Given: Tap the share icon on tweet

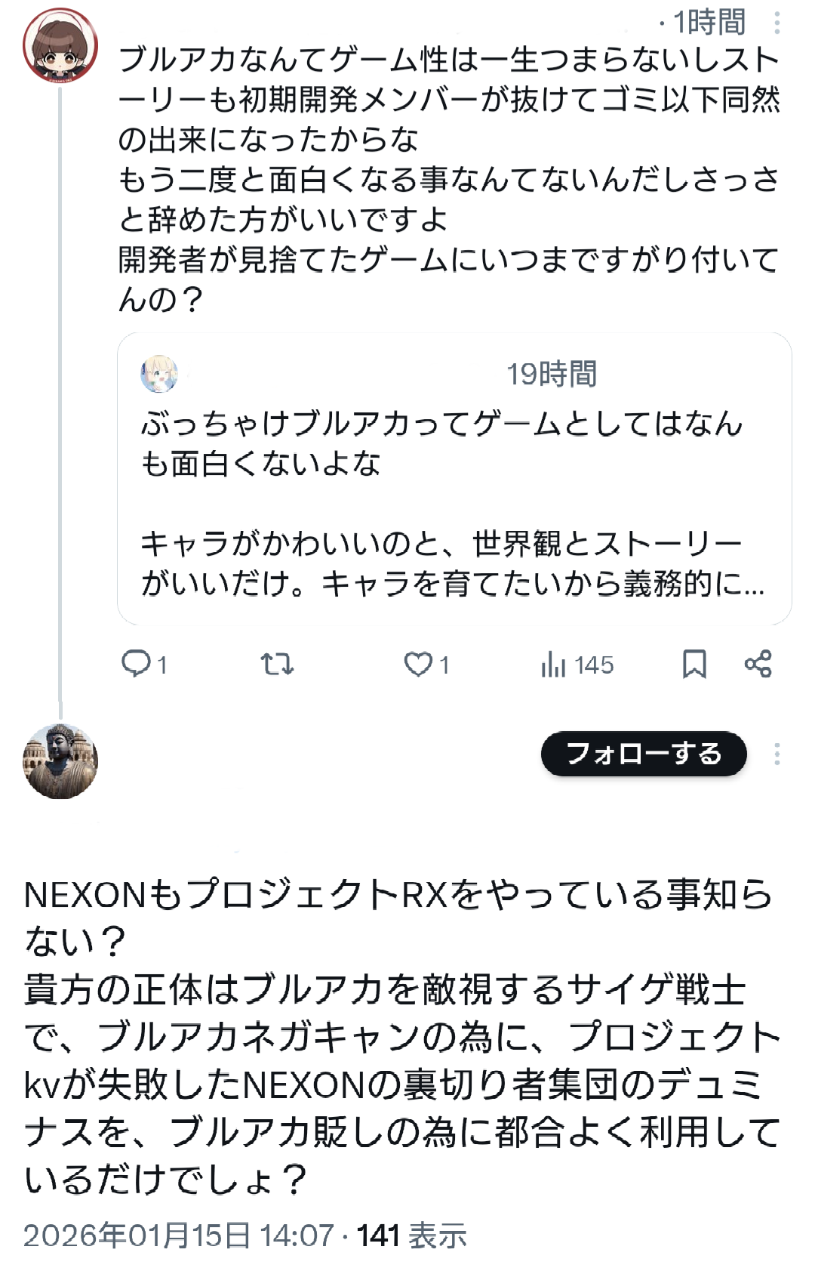Looking at the screenshot, I should (758, 665).
